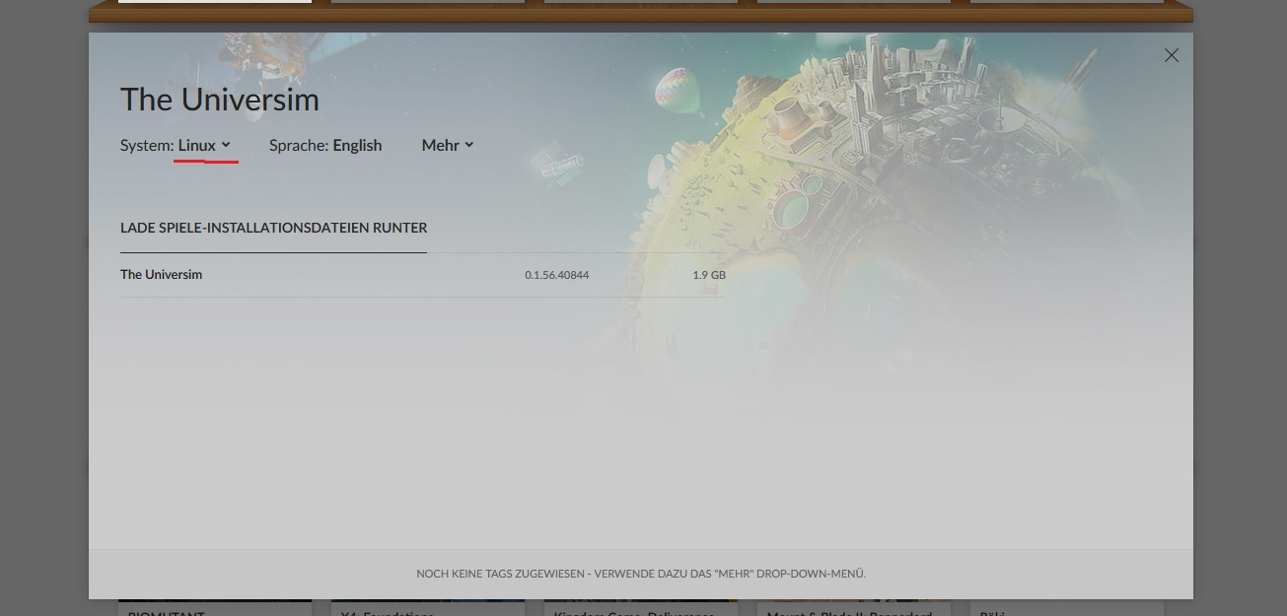The image size is (1287, 616).
Task: Select the Lade Spiele-Installationsdateien runter tab
Action: [x=274, y=228]
